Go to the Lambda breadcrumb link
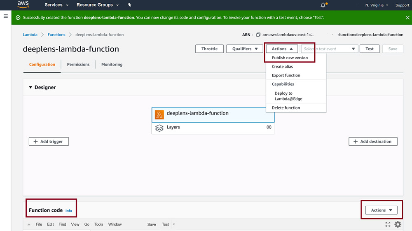 click(30, 35)
